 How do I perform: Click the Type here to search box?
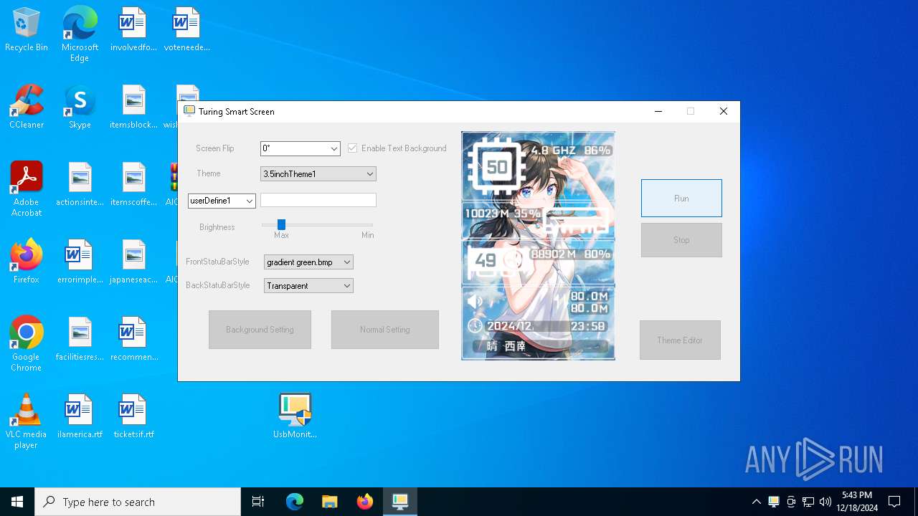pos(138,502)
